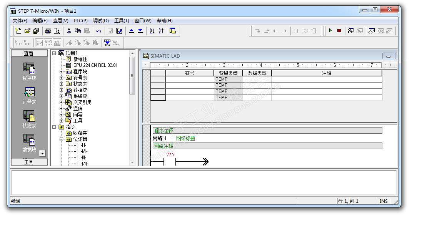This screenshot has height=232, width=422.
Task: Open the PLC(P) menu
Action: click(x=81, y=21)
